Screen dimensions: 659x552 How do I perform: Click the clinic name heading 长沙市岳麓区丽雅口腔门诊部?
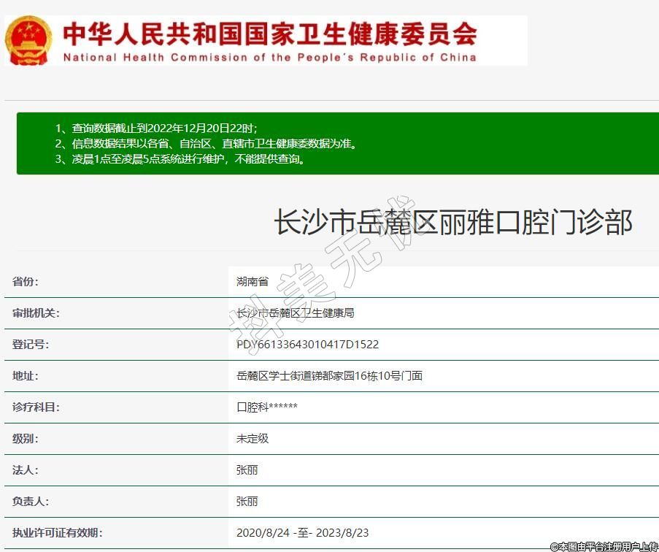point(452,223)
